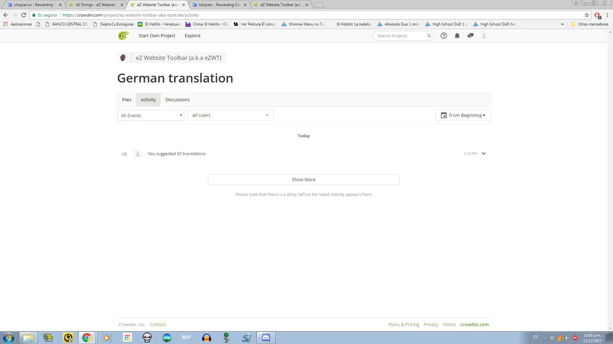The image size is (613, 344).
Task: Open the Explore menu item
Action: [193, 36]
